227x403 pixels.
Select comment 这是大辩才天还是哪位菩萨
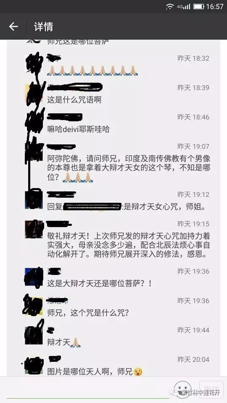[x=100, y=283]
